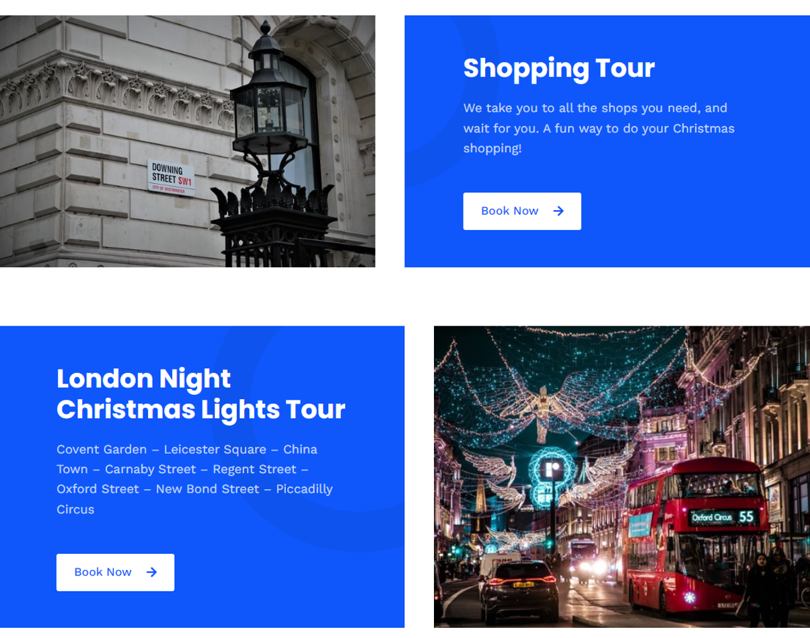This screenshot has height=638, width=810.
Task: Click the red double-decker bus in the photo
Action: (x=696, y=532)
